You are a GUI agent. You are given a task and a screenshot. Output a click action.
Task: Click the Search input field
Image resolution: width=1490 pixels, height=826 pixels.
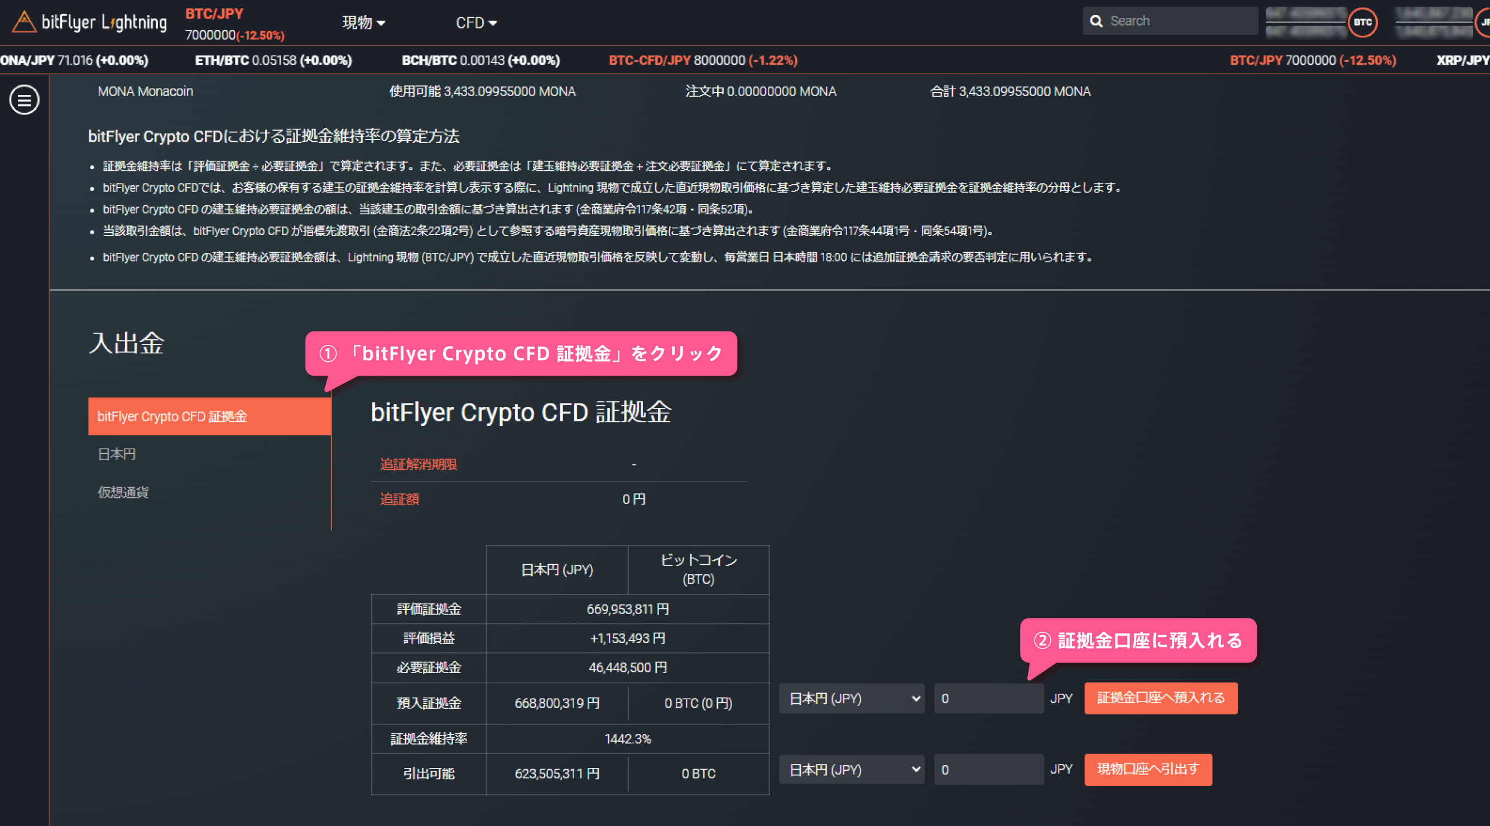click(1170, 21)
